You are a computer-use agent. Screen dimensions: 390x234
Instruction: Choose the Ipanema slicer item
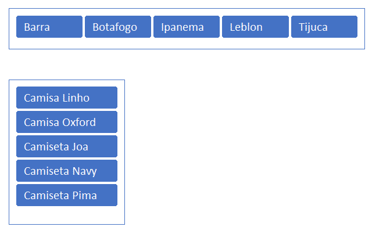click(x=187, y=27)
